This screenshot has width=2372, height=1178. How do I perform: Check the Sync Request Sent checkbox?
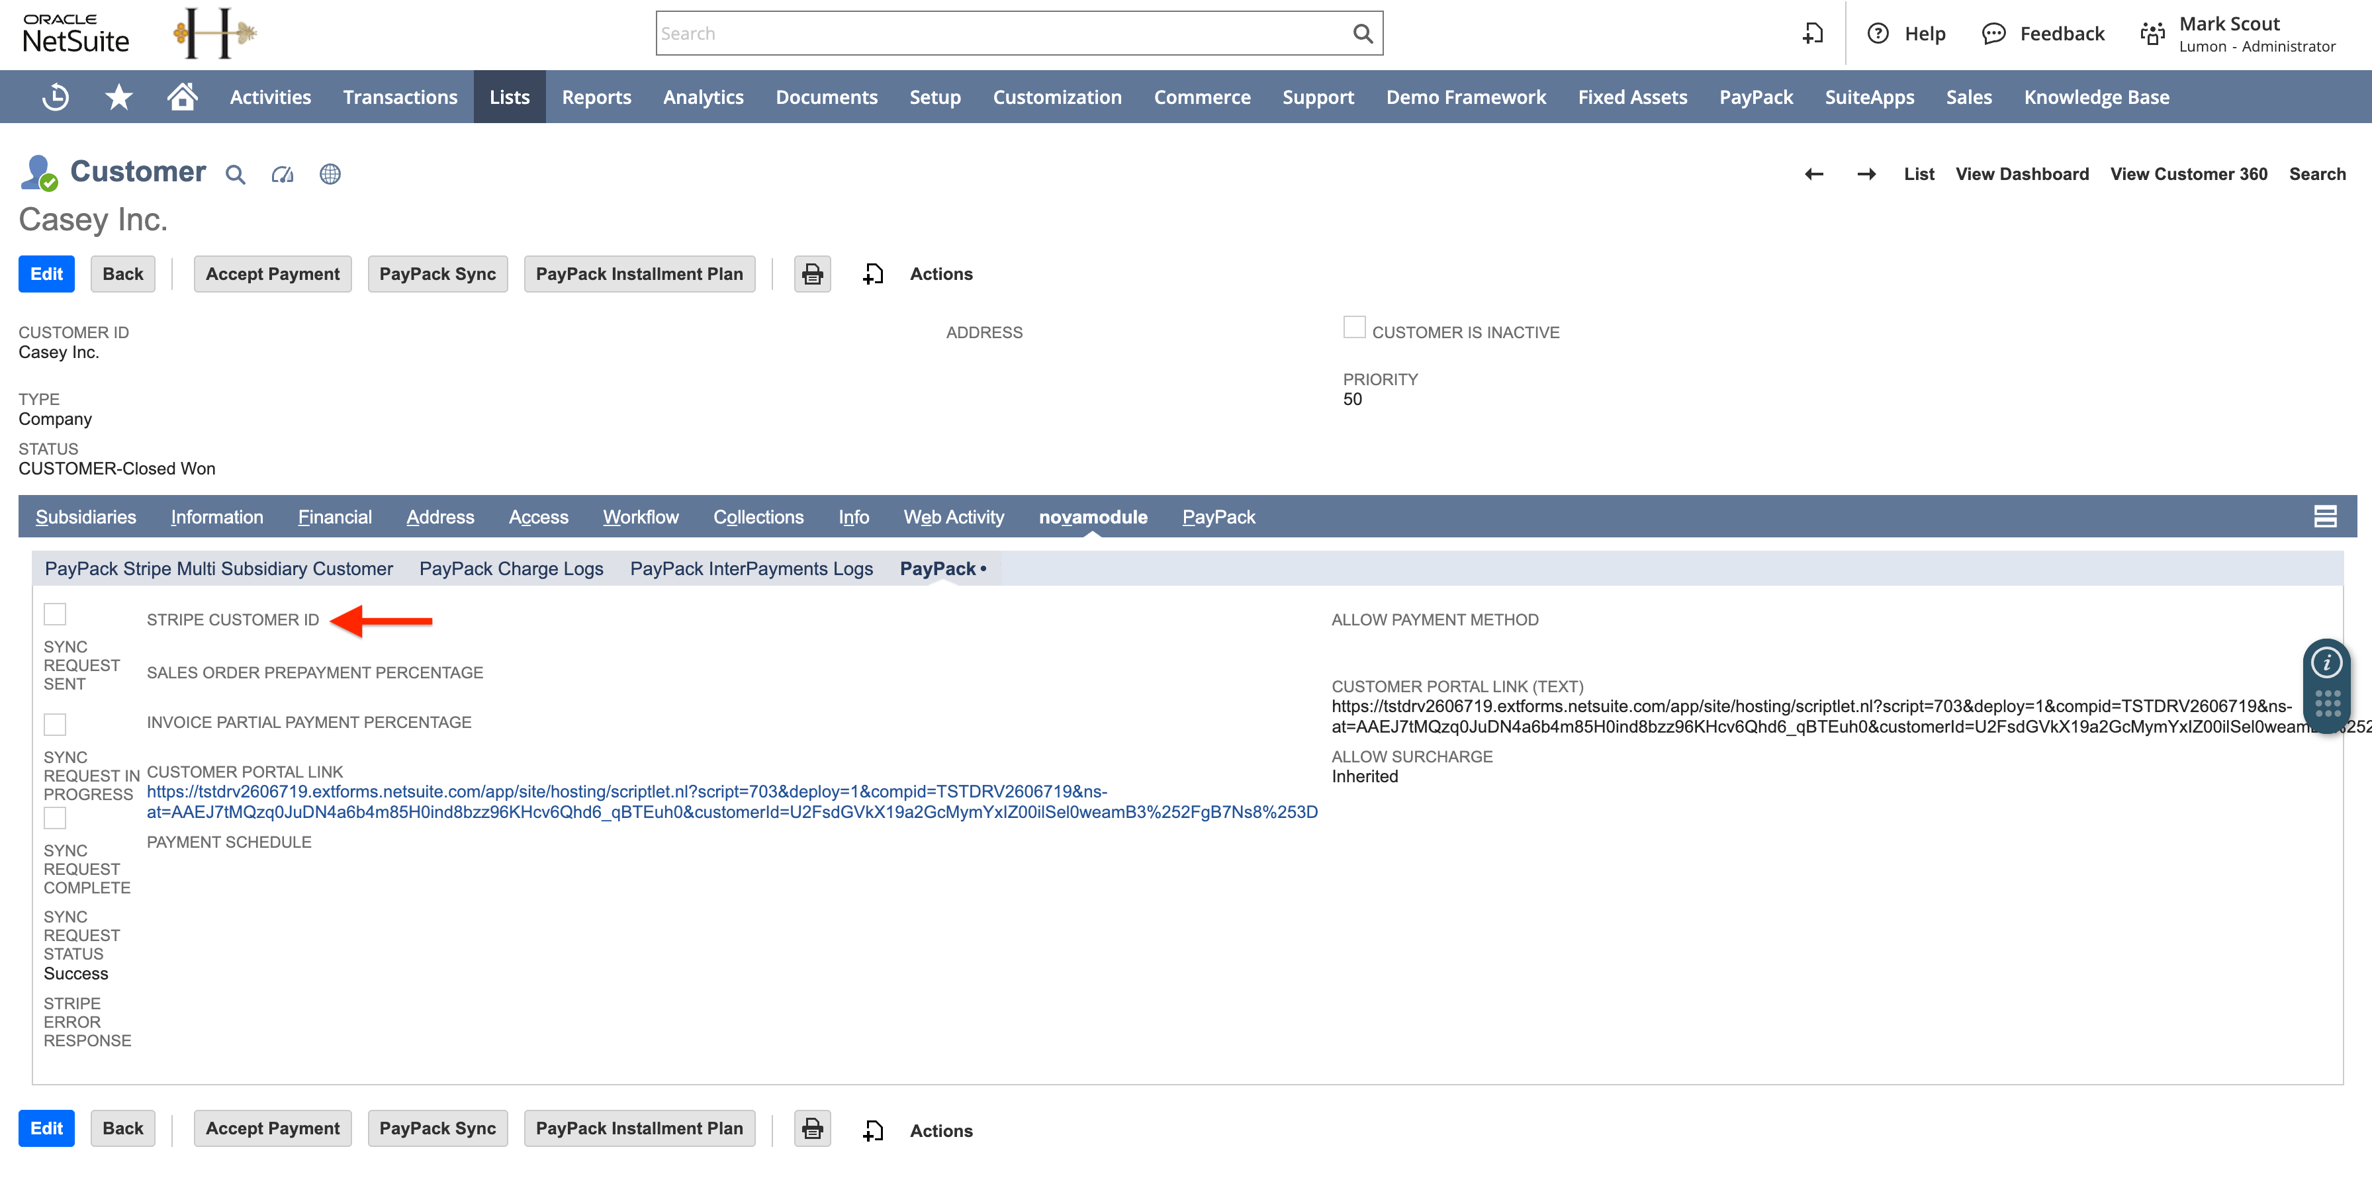(56, 613)
